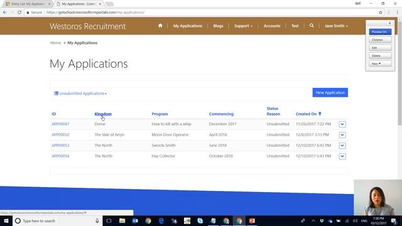Open Accounts in the navbar
402x226 pixels.
(272, 26)
